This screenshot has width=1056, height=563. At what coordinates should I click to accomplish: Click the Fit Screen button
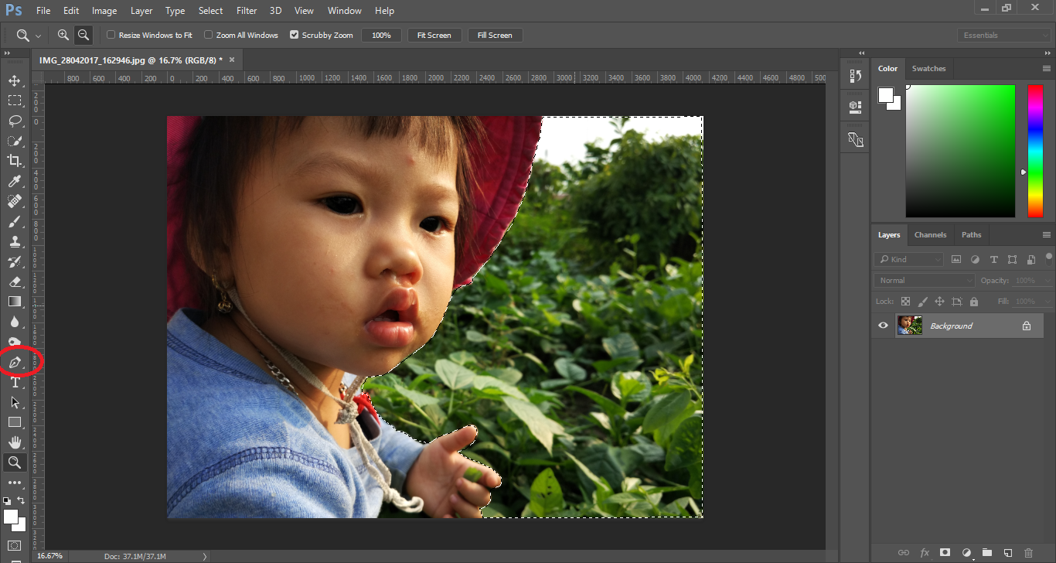(434, 35)
